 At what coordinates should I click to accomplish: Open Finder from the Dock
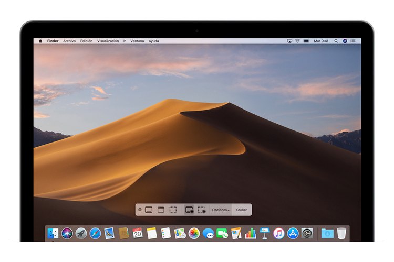pos(53,233)
